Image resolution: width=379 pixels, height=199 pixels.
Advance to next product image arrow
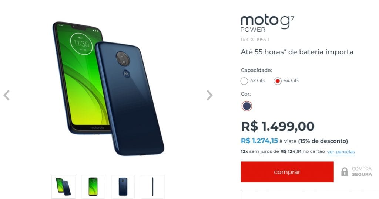click(209, 95)
